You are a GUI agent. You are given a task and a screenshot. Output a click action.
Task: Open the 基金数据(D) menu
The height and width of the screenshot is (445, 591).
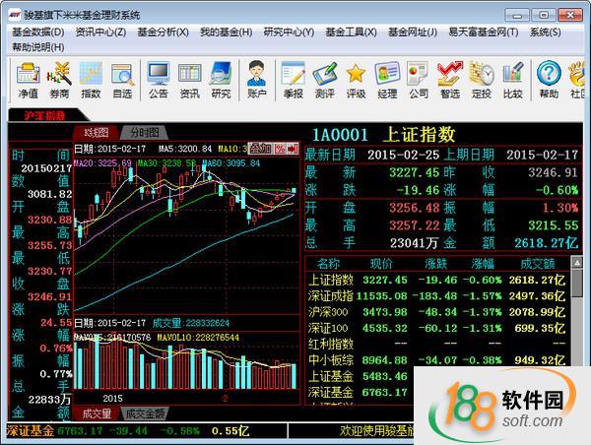tap(37, 32)
